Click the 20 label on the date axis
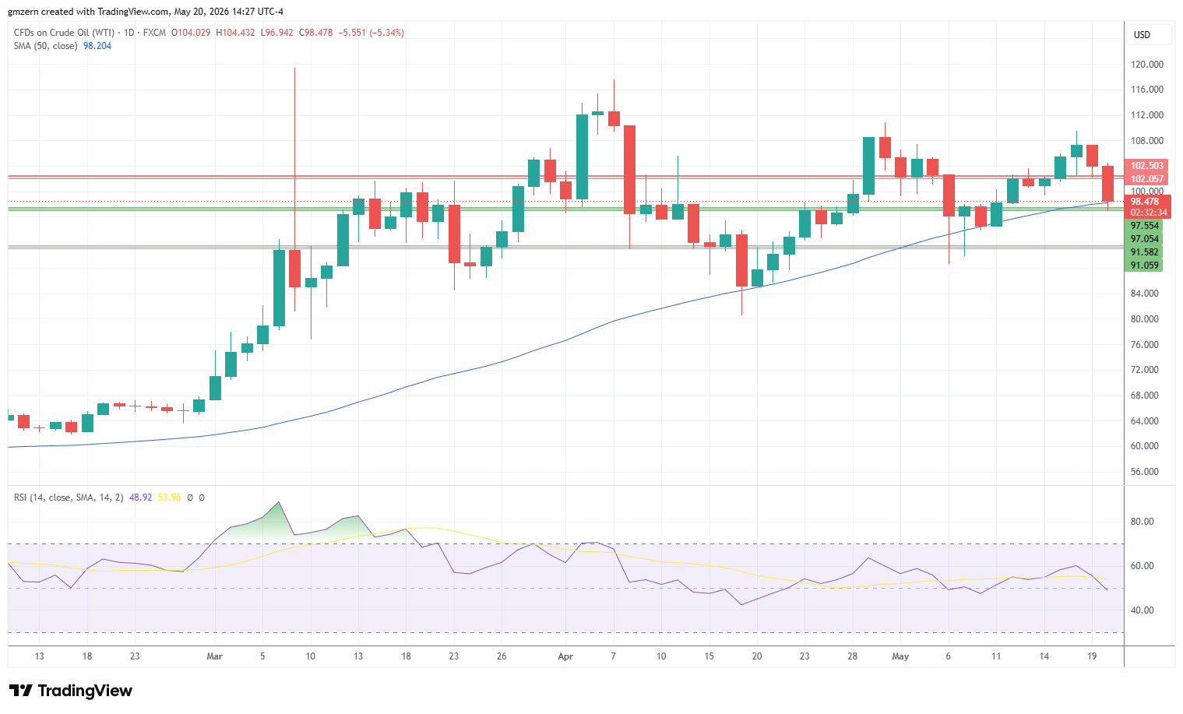This screenshot has width=1183, height=714. [757, 656]
